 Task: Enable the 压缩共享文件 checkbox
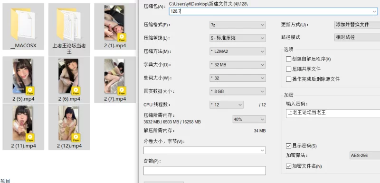tap(288, 69)
